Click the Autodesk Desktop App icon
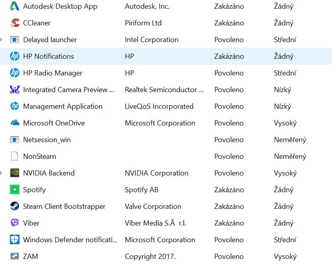 pos(15,6)
